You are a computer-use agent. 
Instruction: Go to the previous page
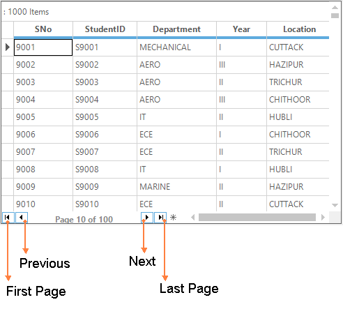pos(22,218)
